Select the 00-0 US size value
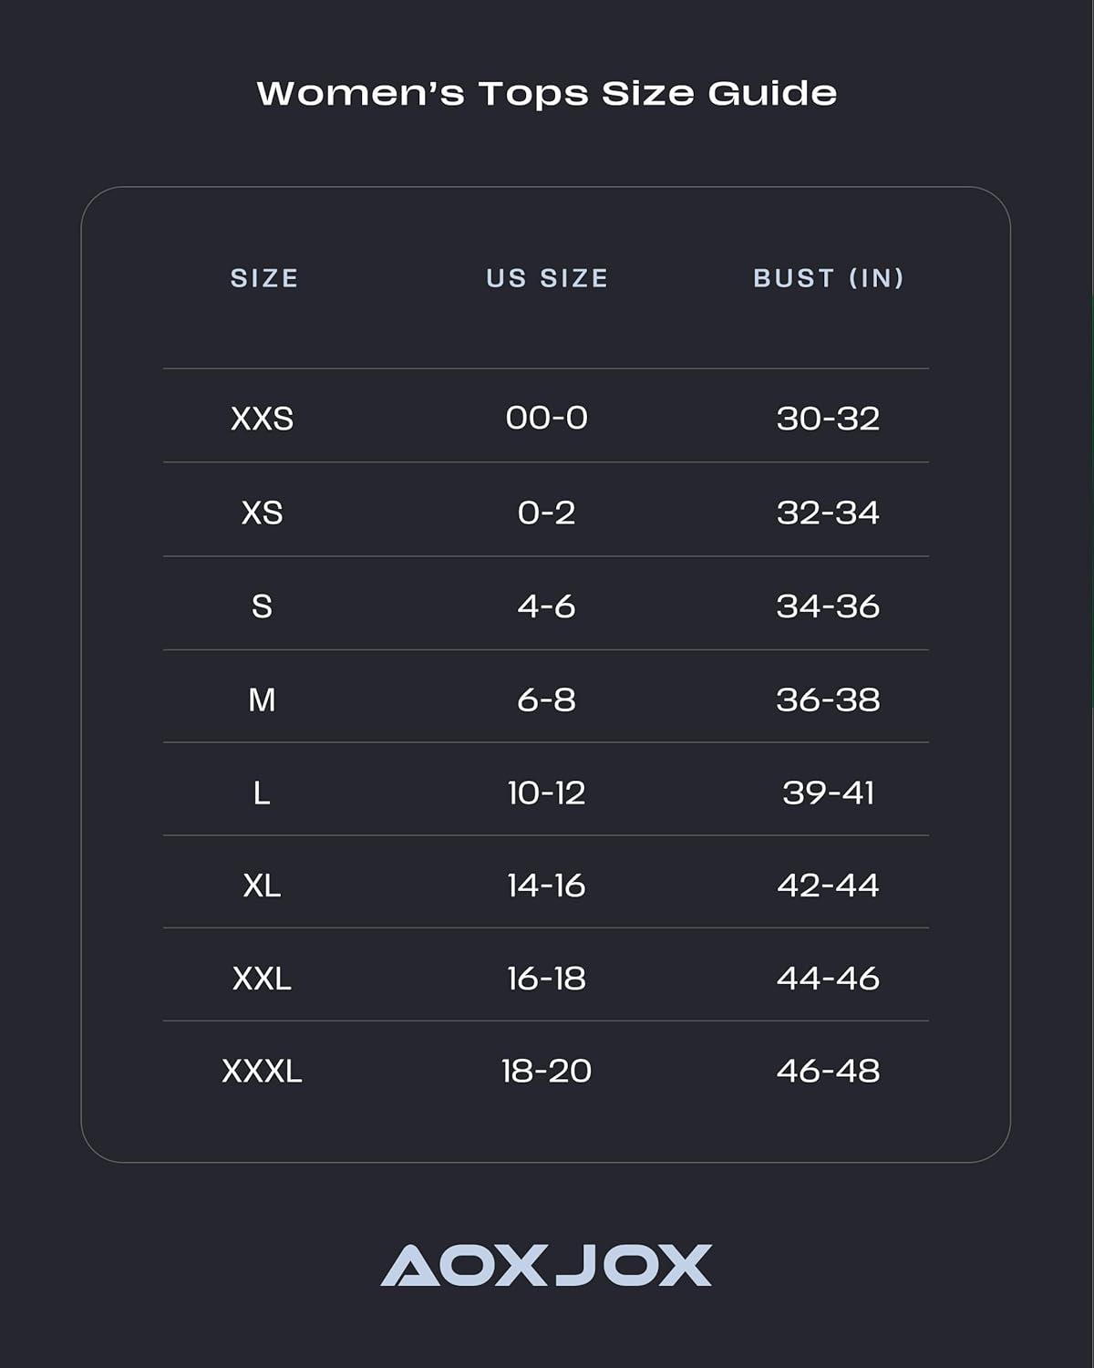Viewport: 1094px width, 1368px height. pos(547,418)
